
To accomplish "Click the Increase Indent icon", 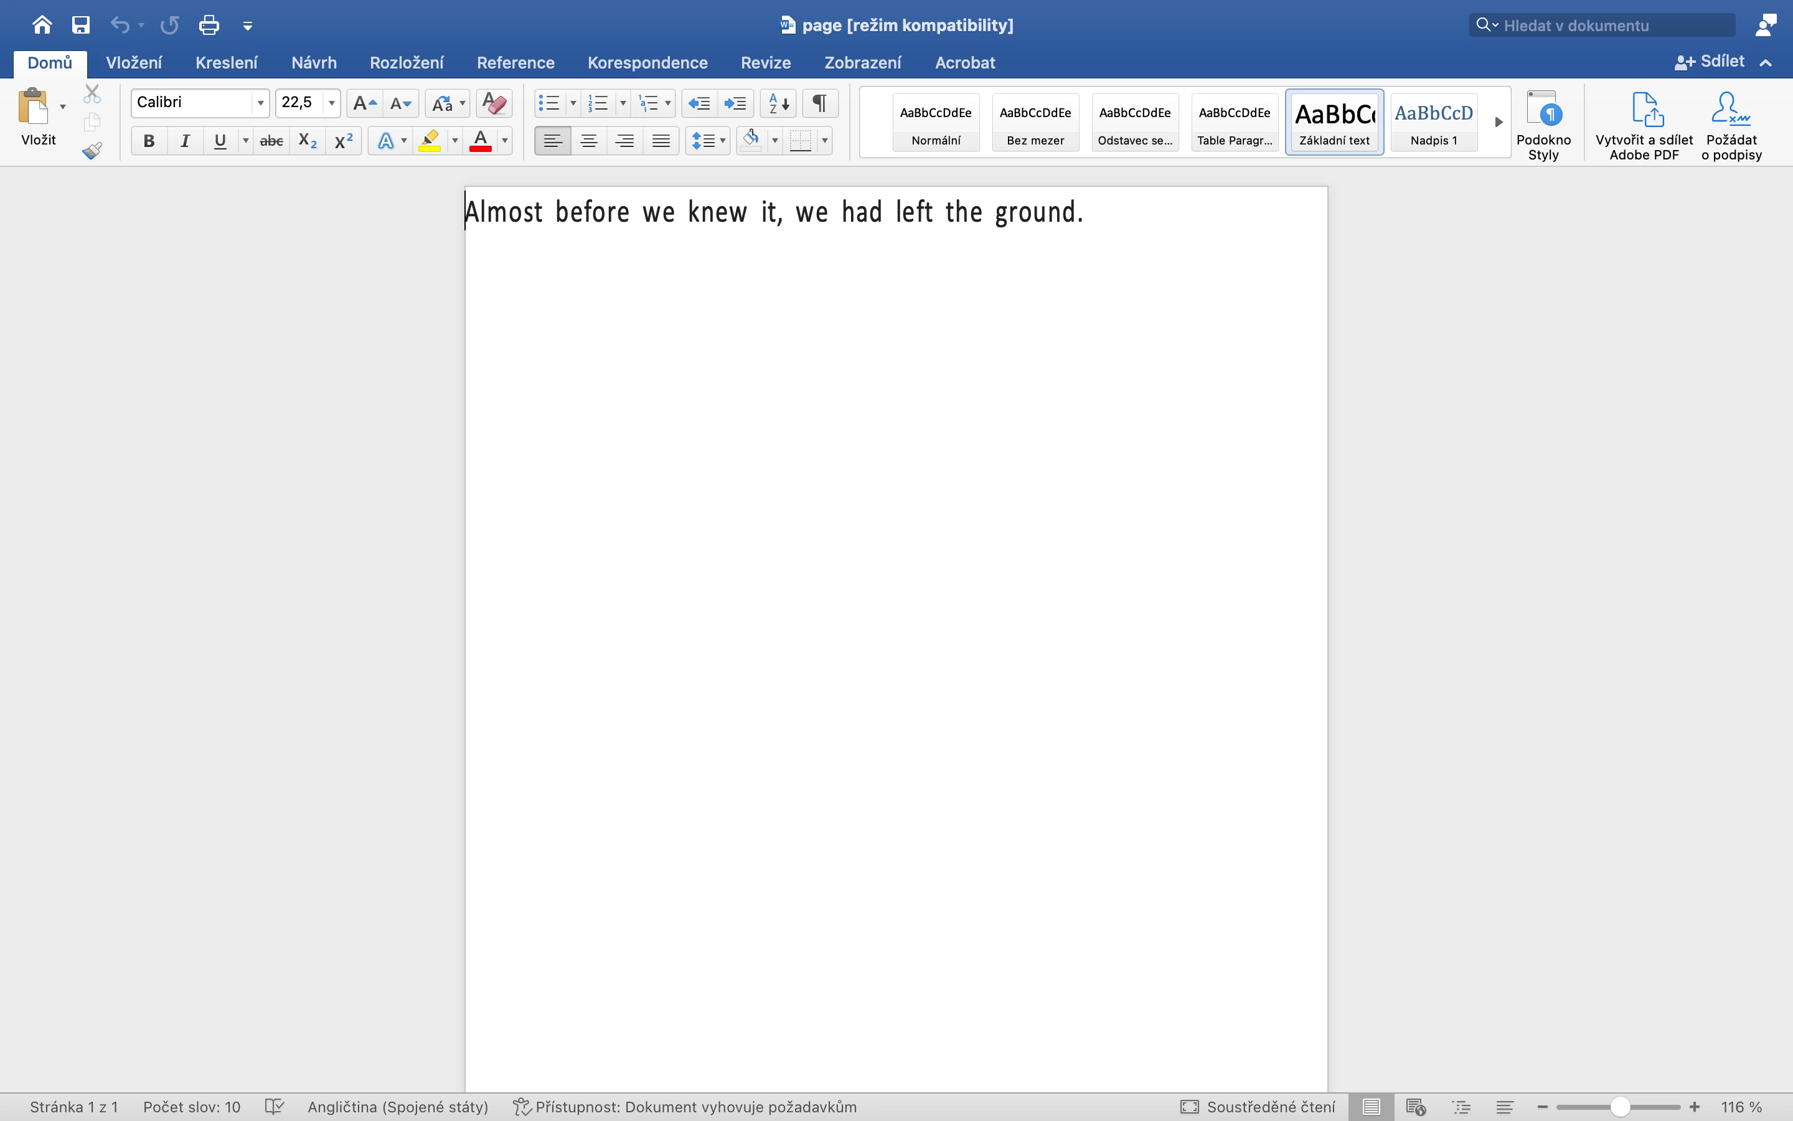I will coord(735,103).
